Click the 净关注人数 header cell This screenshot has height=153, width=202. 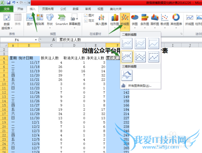[96, 58]
